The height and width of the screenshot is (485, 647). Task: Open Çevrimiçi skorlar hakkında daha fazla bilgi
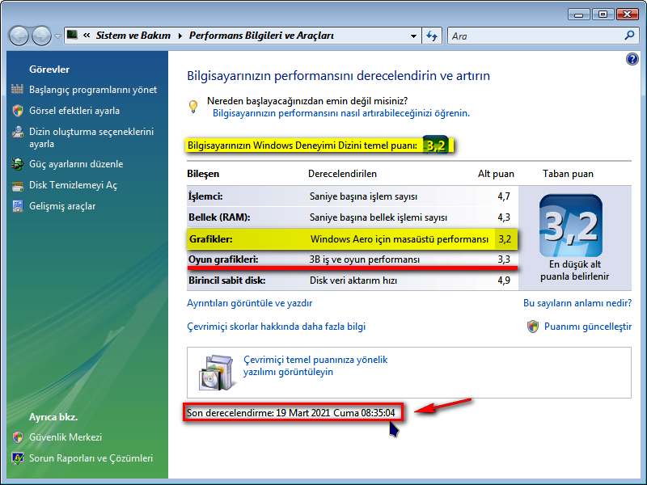[x=277, y=327]
